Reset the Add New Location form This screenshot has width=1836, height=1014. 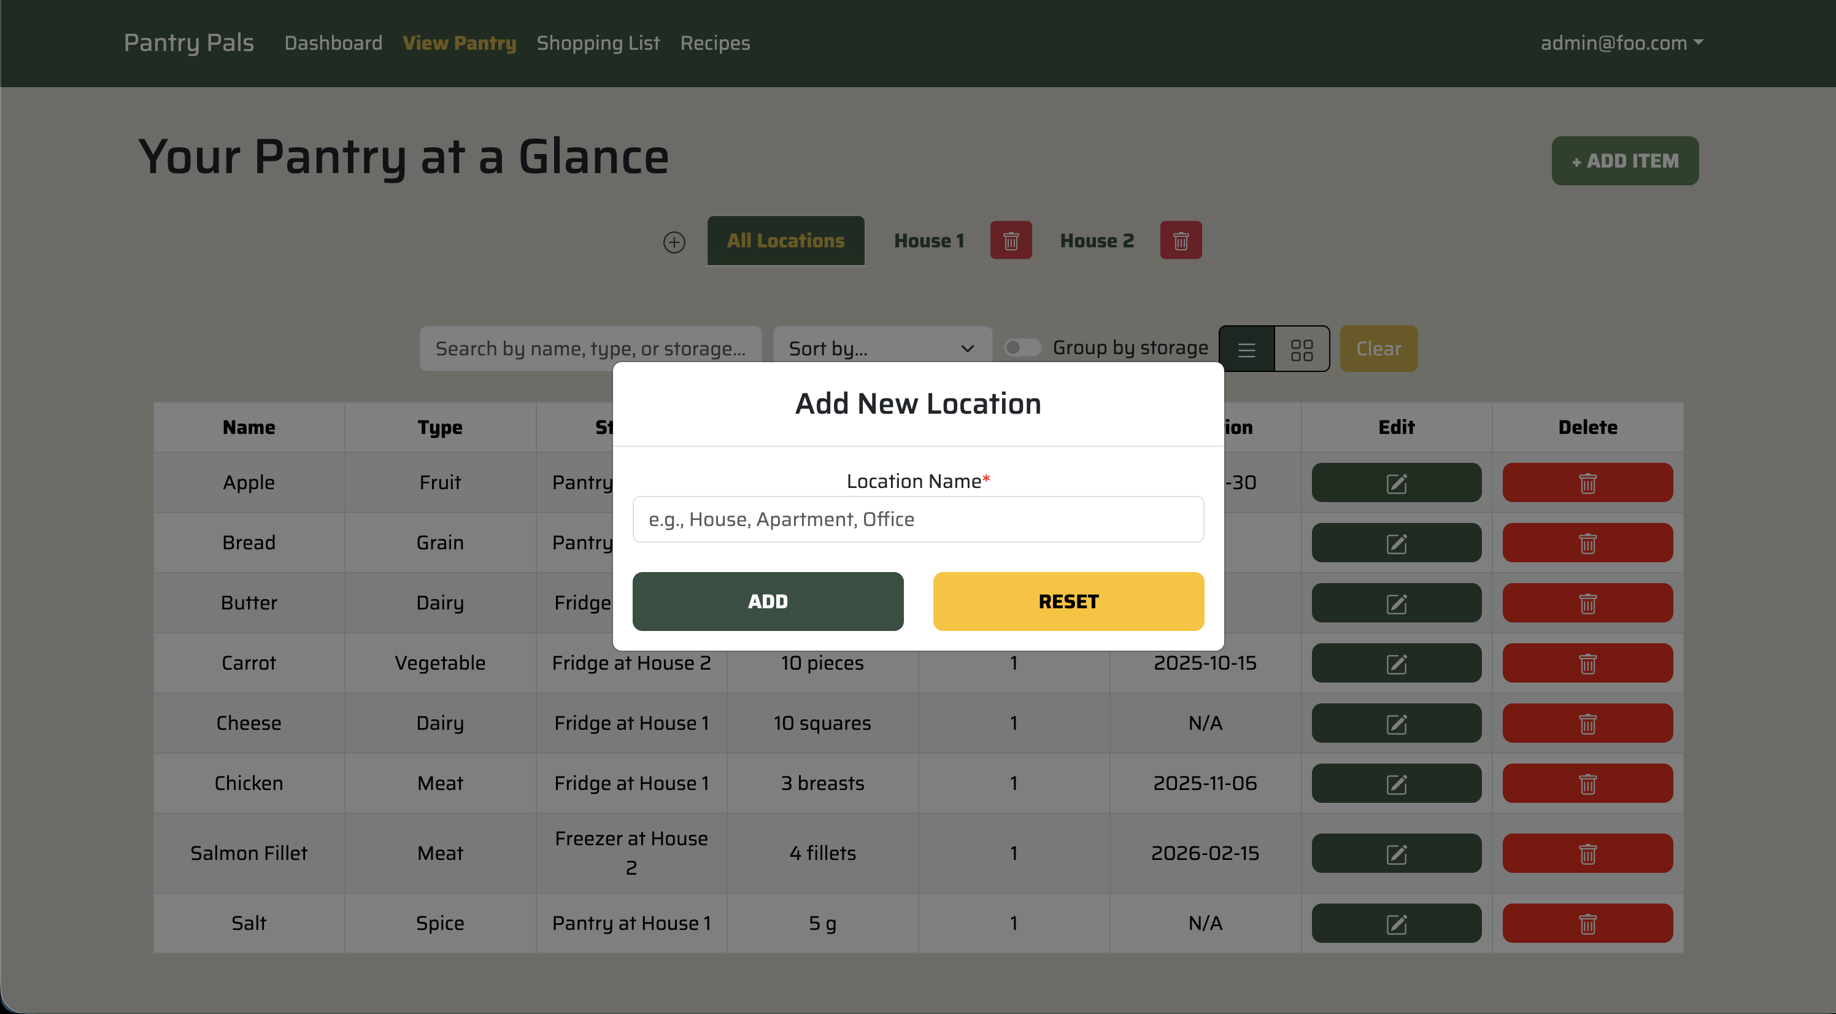tap(1068, 601)
